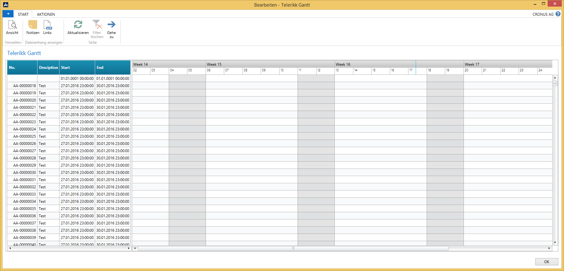Click the CRONUS AG company label
Viewport: 564px width, 271px height.
coord(543,14)
